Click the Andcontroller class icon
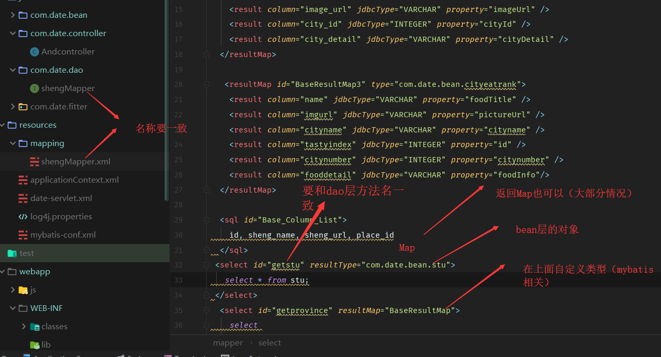The image size is (661, 357). pos(35,52)
